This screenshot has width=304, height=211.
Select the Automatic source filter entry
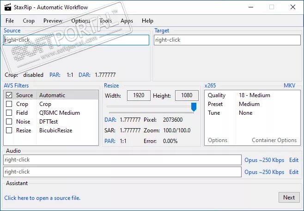[x=52, y=95]
